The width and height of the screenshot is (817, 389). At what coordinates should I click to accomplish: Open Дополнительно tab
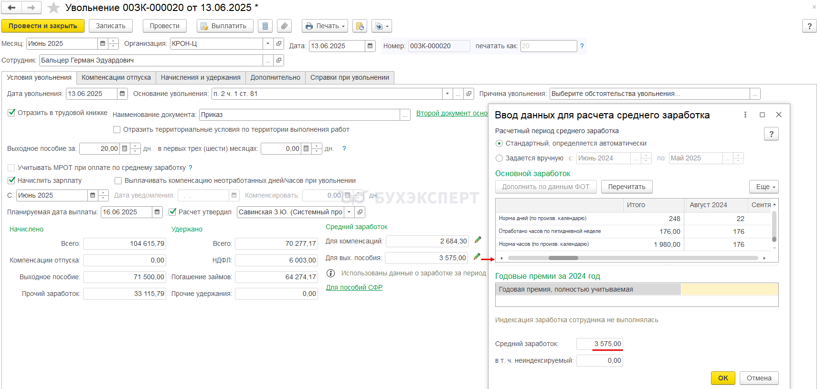pos(276,77)
